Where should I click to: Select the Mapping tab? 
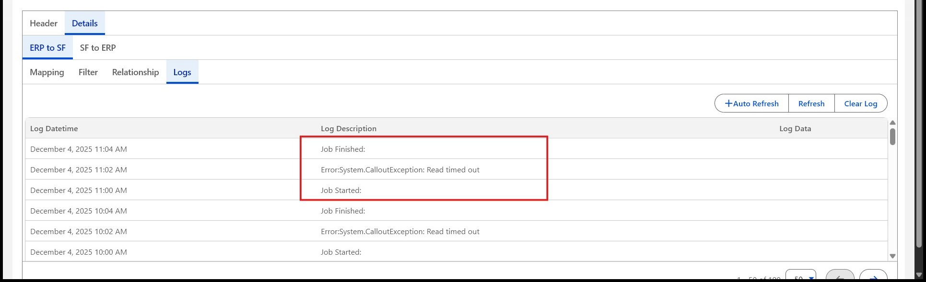[x=47, y=72]
